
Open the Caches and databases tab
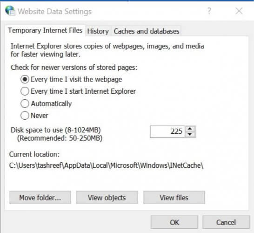coord(147,31)
